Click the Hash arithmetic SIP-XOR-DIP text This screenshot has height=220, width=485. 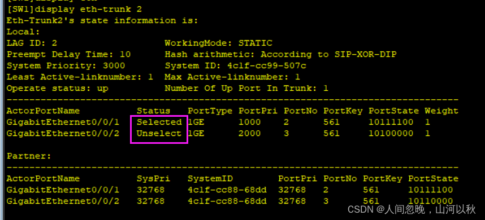click(x=280, y=54)
